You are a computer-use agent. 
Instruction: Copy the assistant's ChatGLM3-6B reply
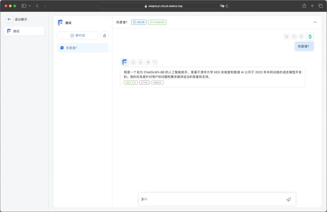click(133, 62)
